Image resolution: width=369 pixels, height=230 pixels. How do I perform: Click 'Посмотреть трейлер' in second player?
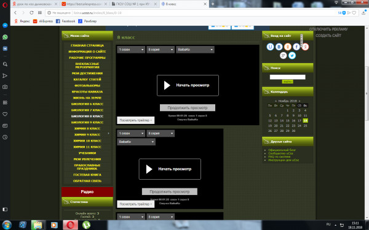tap(136, 204)
